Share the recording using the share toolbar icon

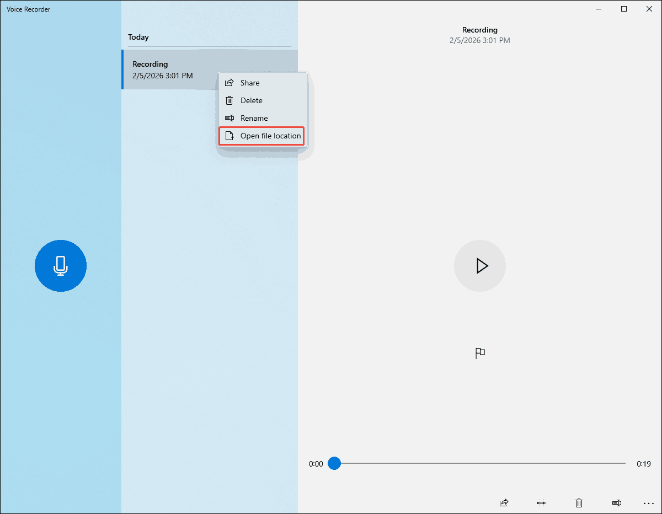pyautogui.click(x=503, y=502)
